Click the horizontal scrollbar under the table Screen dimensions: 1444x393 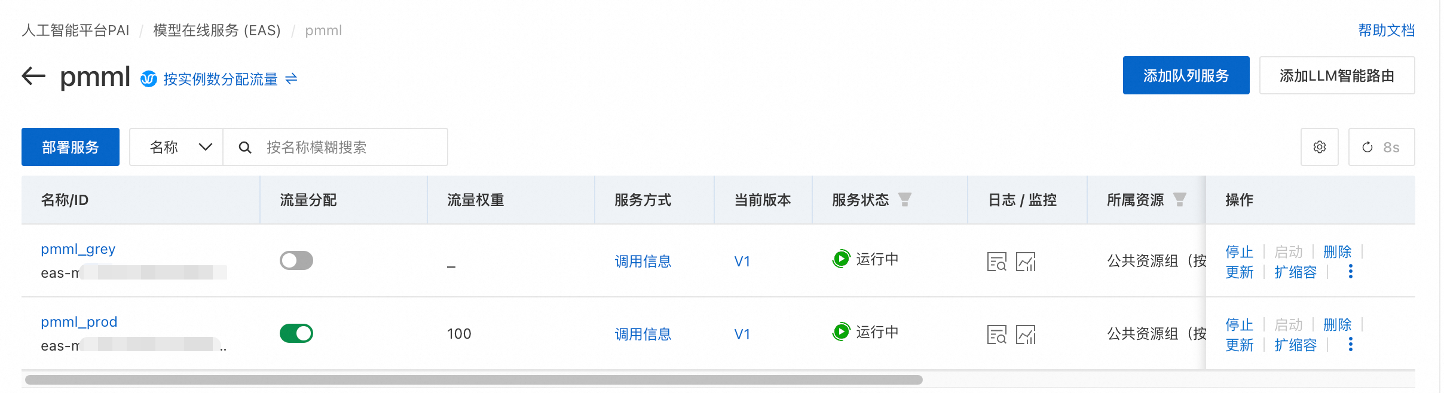[x=473, y=380]
